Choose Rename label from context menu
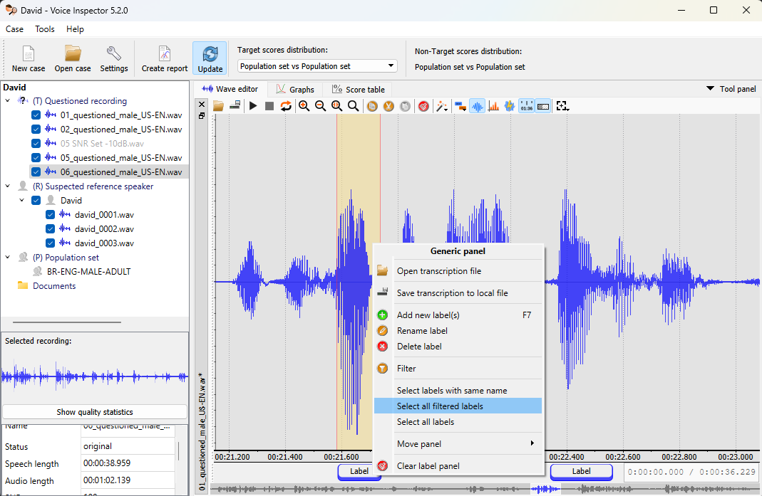The height and width of the screenshot is (496, 762). 458,330
